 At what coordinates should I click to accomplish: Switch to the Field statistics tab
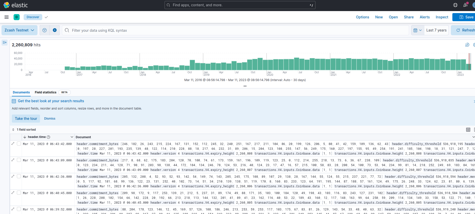coord(46,92)
